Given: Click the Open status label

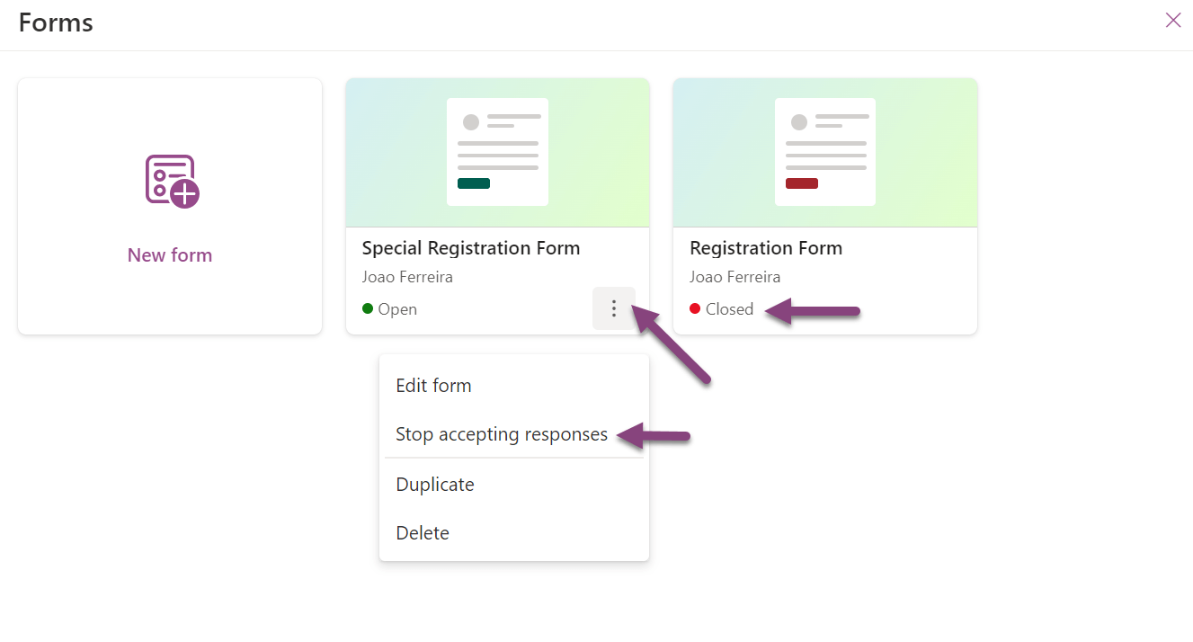Looking at the screenshot, I should pyautogui.click(x=397, y=309).
